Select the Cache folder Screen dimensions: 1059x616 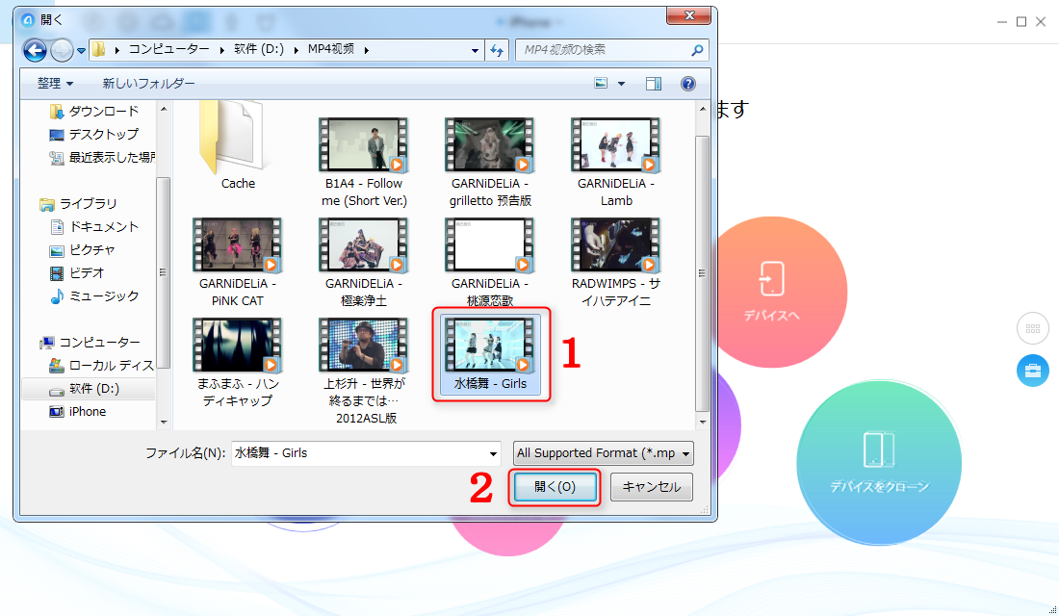pos(238,147)
